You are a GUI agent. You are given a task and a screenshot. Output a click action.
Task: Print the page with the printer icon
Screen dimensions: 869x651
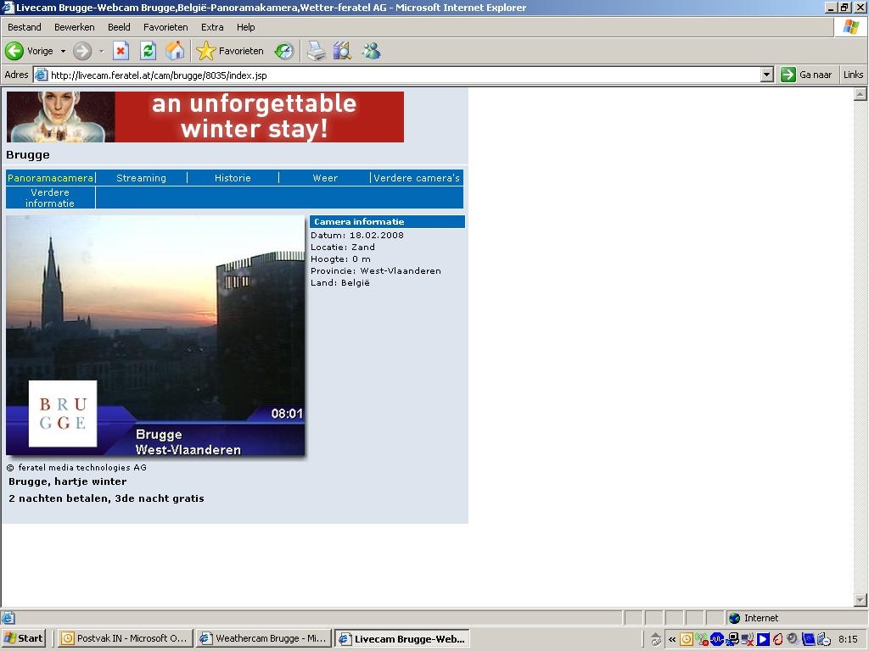pyautogui.click(x=316, y=51)
